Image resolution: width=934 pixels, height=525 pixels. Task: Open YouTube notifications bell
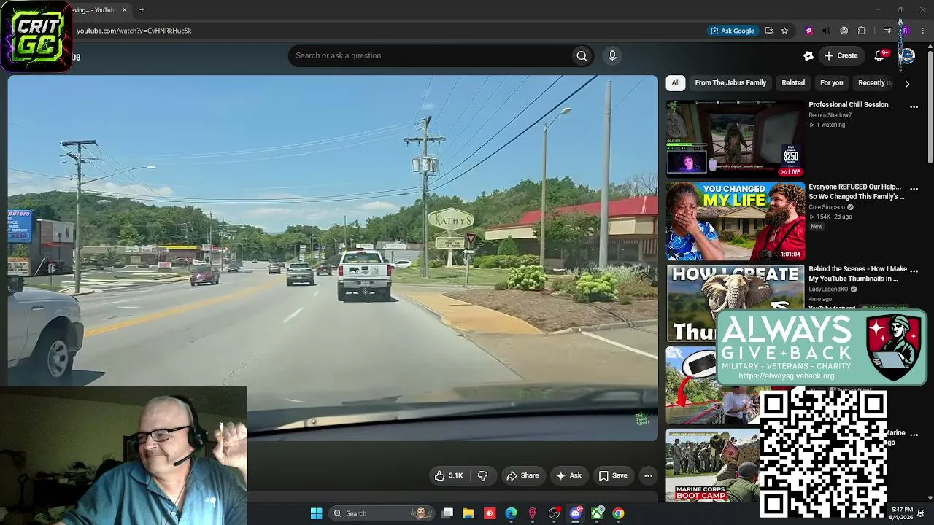pyautogui.click(x=879, y=55)
